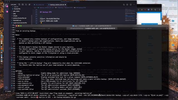Viewport: 178px width, 100px height.
Task: Click 'OPTIONS:' heading in terminal output
Action: (19, 71)
